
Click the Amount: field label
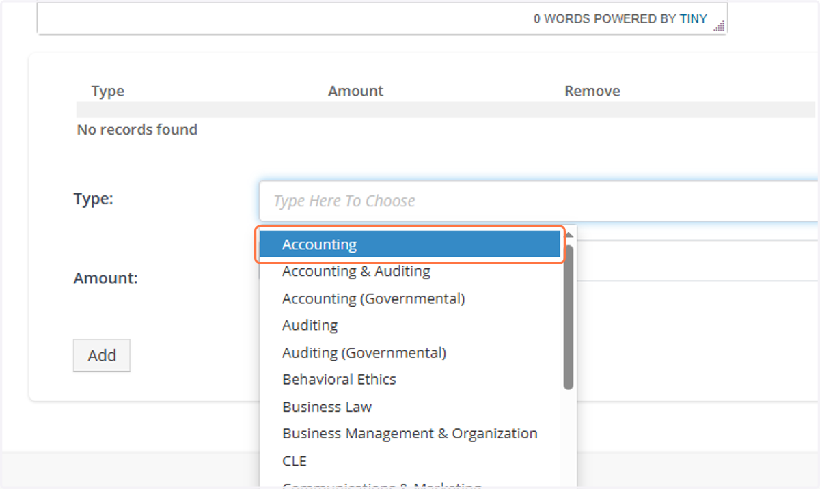(x=106, y=278)
